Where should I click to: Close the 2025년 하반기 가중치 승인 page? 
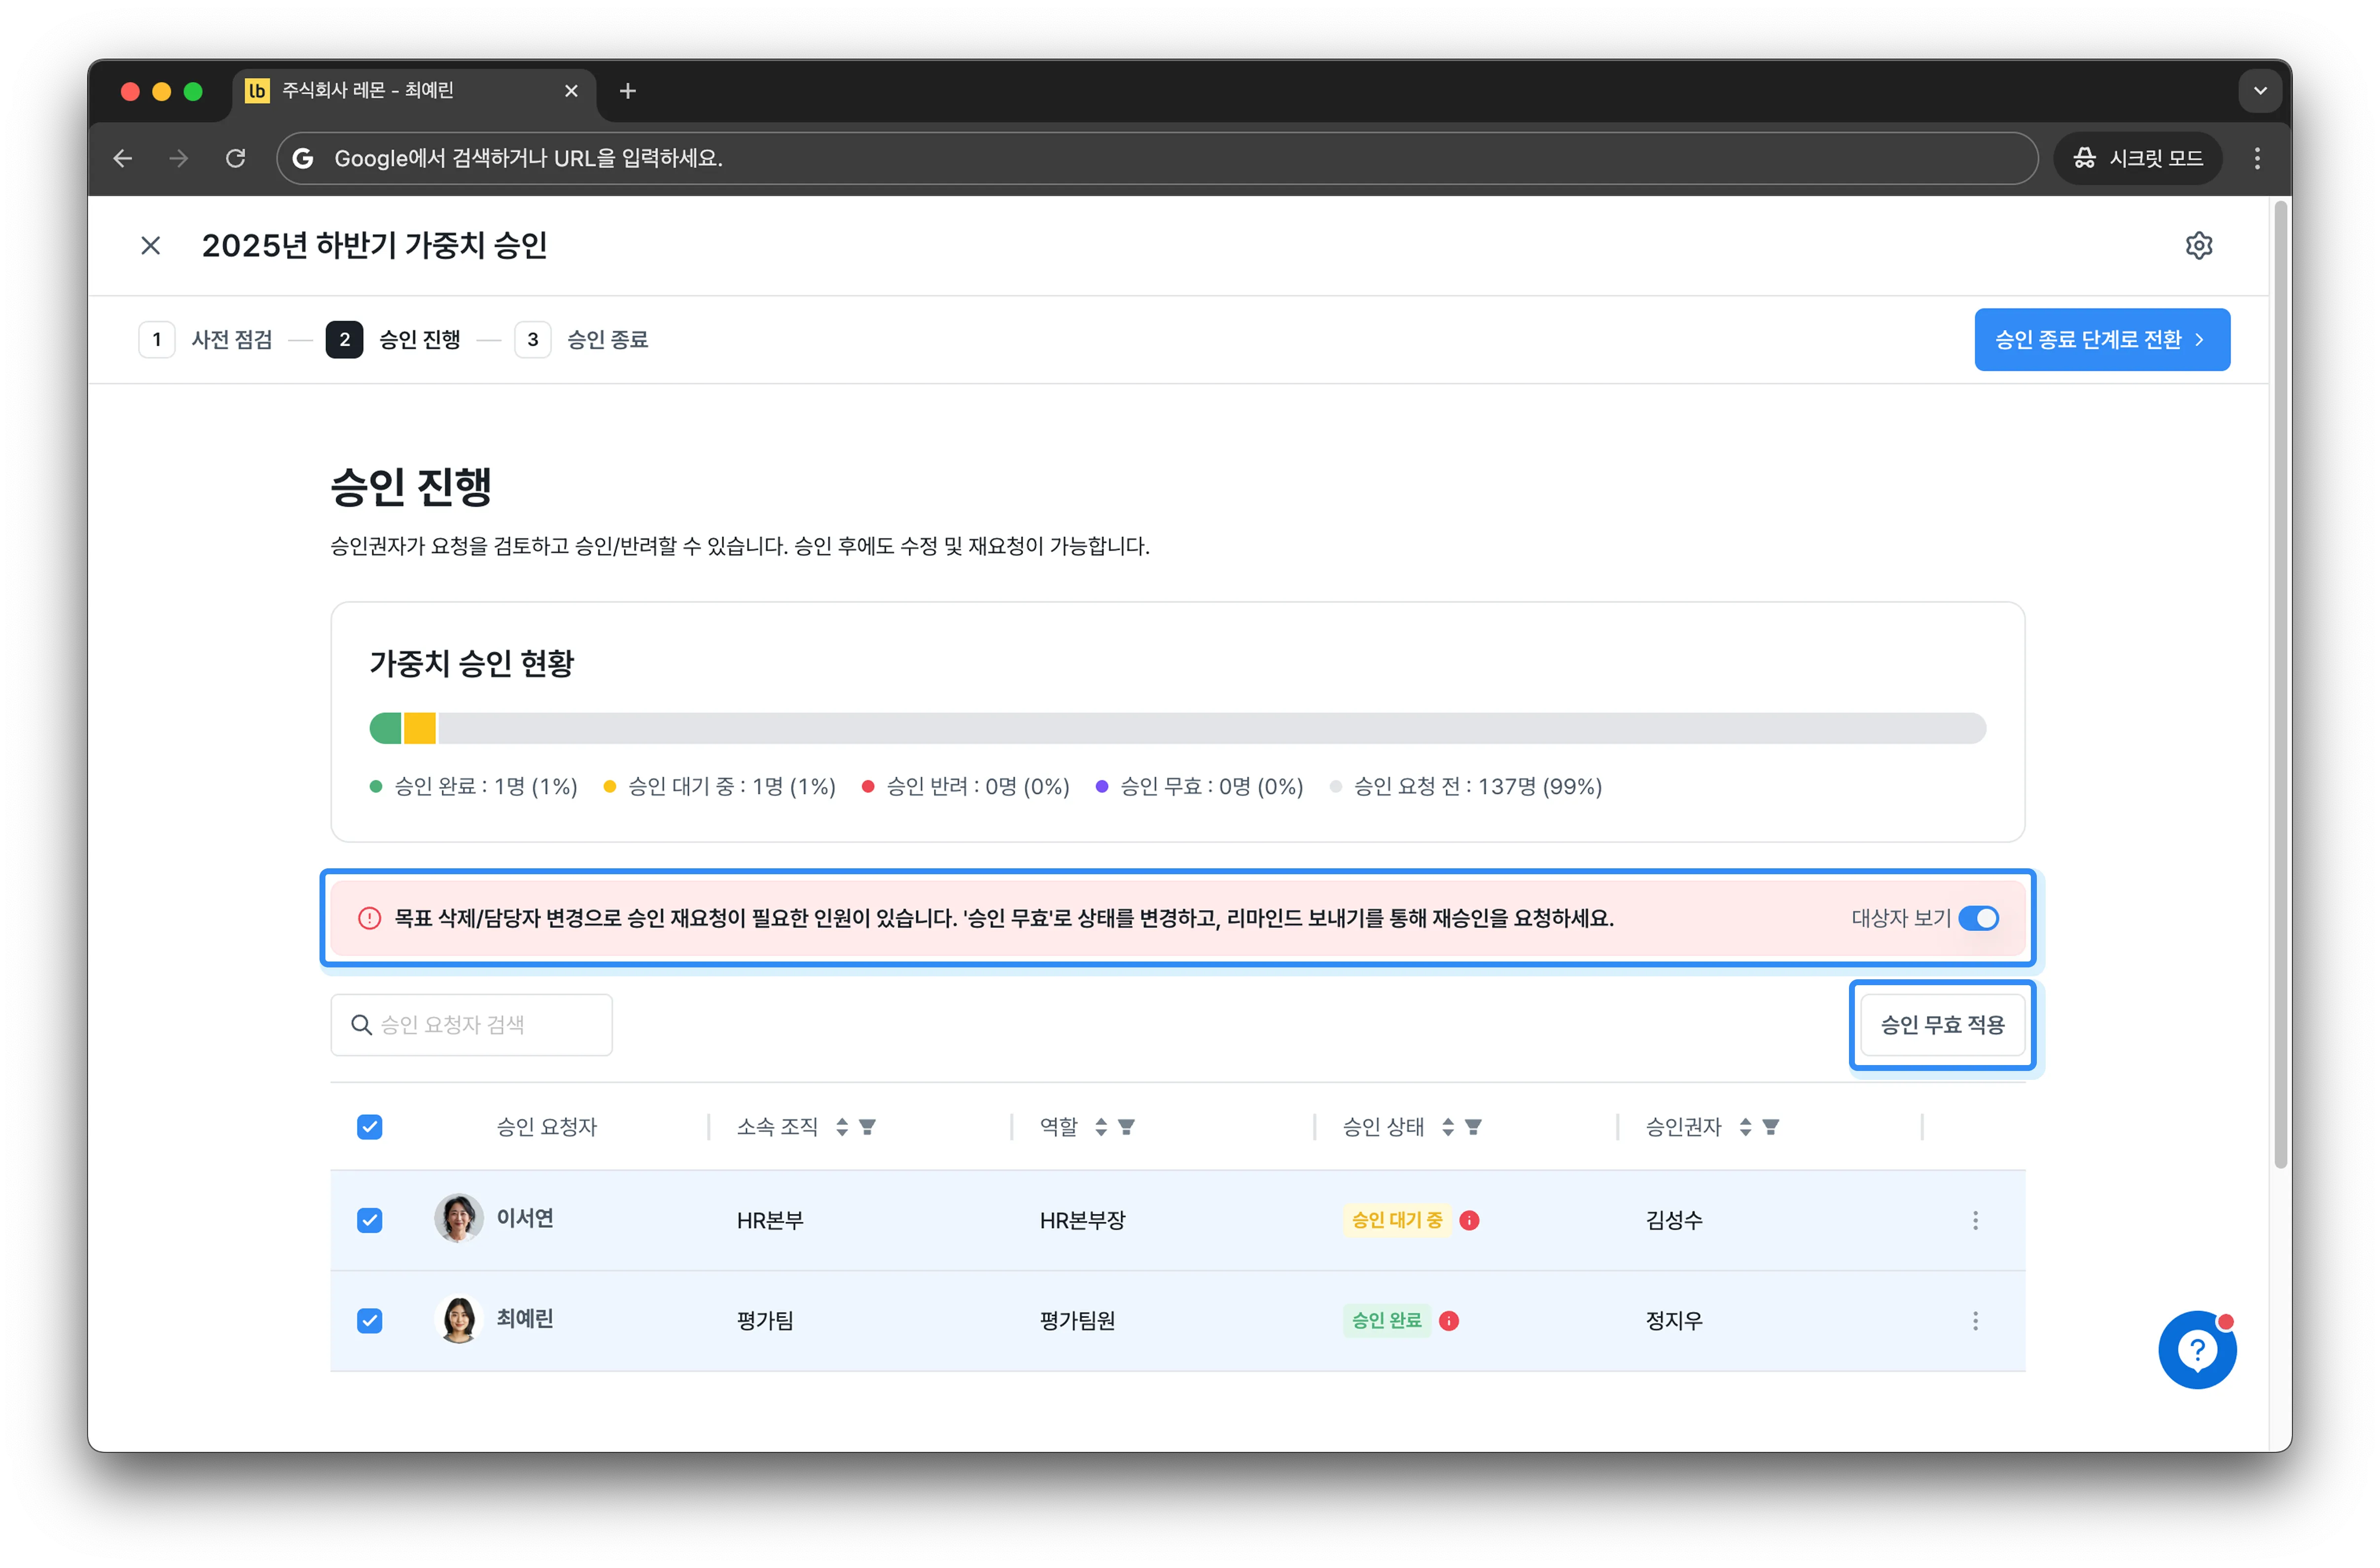coord(151,245)
